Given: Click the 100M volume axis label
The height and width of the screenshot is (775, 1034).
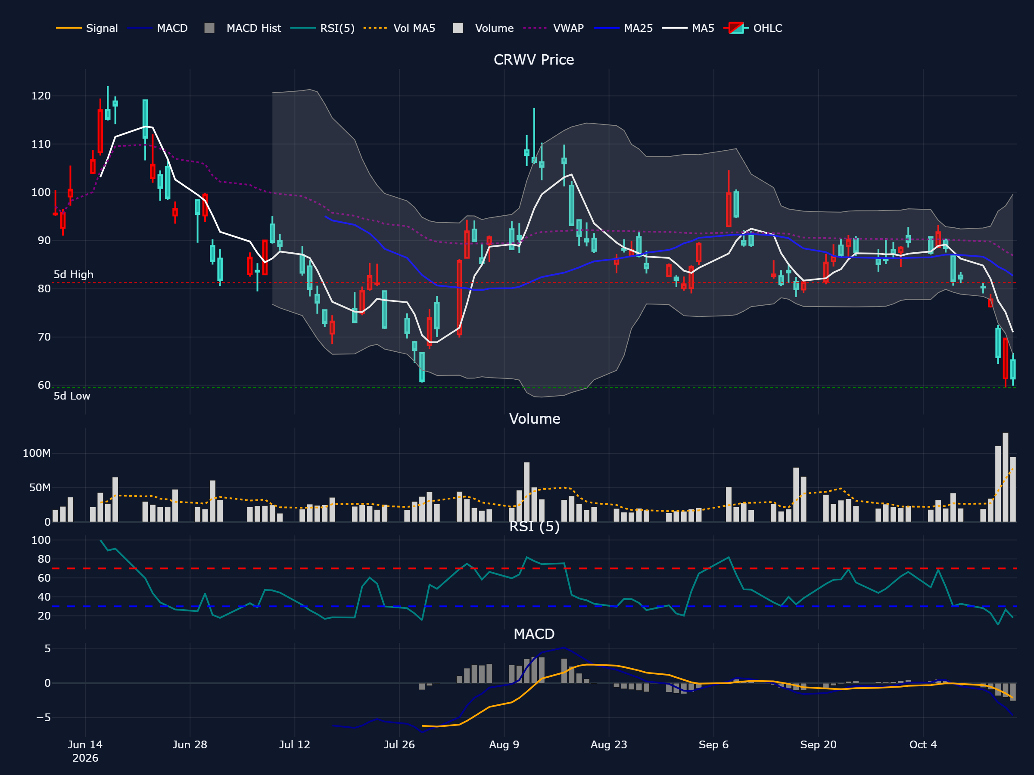Looking at the screenshot, I should (37, 453).
